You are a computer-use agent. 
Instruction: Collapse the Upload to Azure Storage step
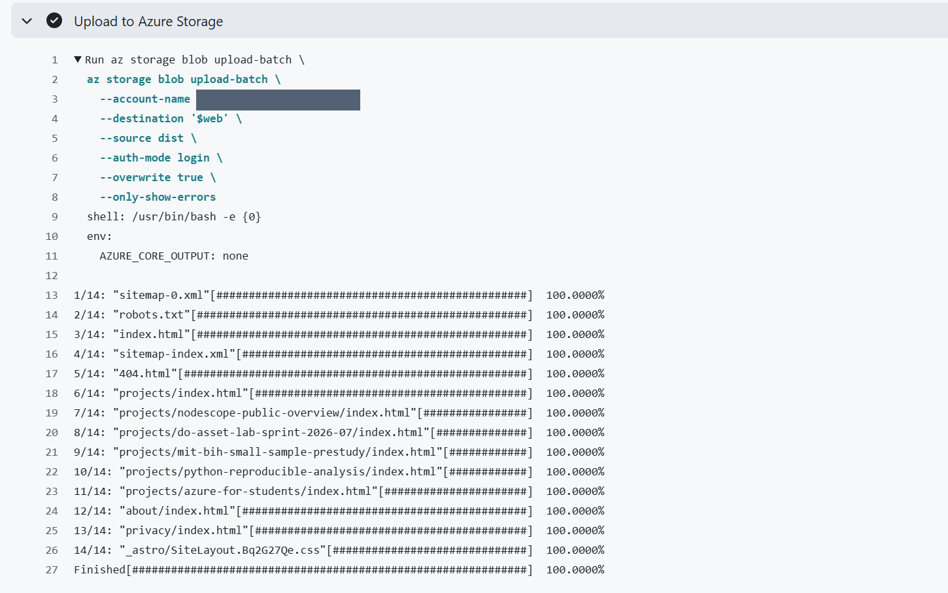(x=27, y=21)
